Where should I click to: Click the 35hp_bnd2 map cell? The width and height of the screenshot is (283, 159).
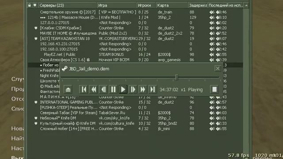click(167, 124)
